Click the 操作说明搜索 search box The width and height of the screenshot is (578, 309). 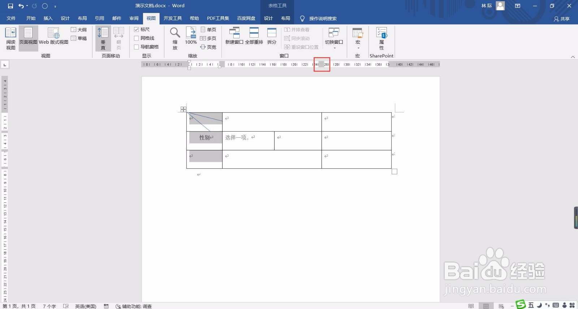tap(319, 18)
